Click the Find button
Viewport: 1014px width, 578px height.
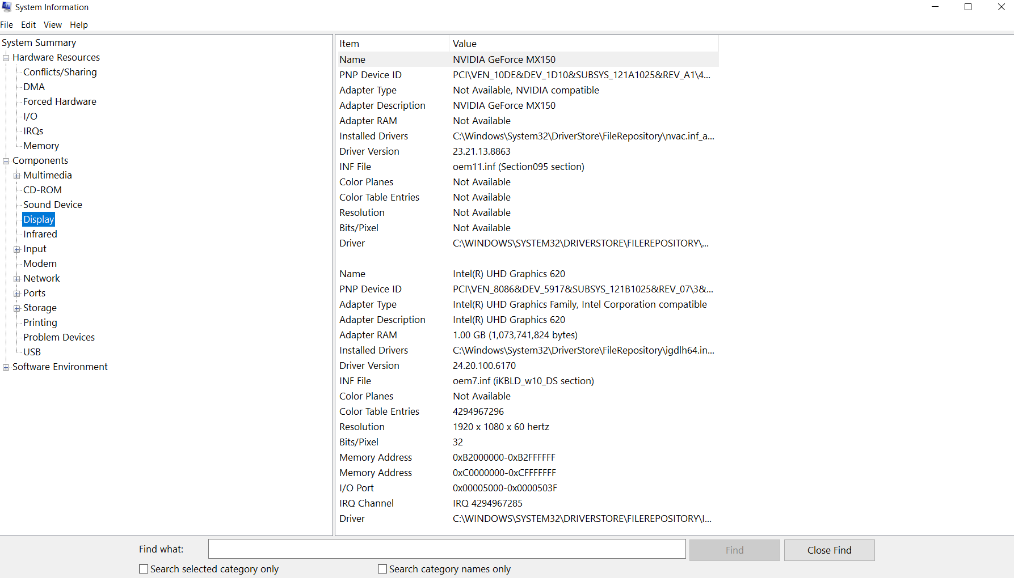(x=734, y=550)
